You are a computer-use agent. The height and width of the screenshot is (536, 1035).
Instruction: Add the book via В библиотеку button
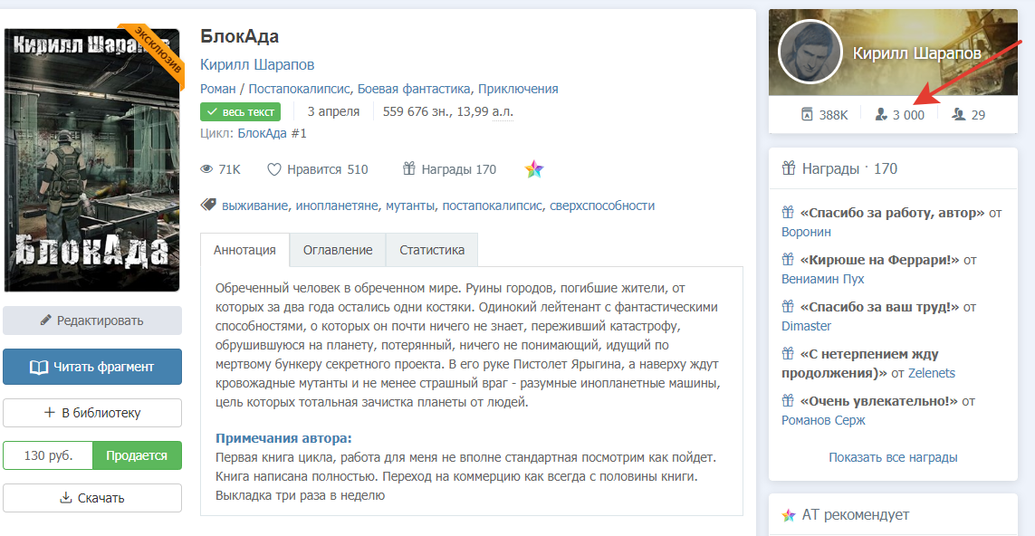pyautogui.click(x=92, y=413)
